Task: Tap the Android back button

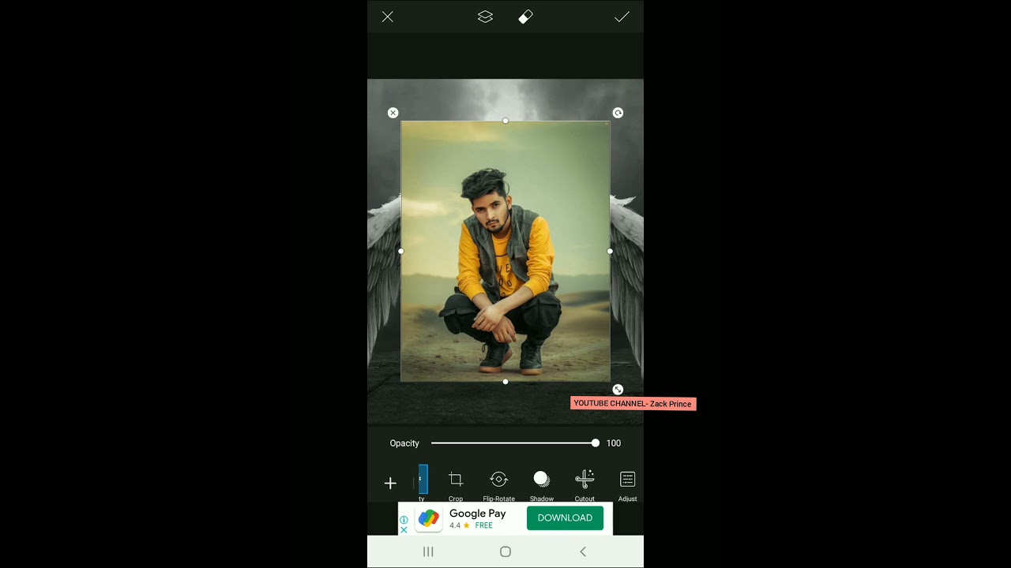Action: click(x=583, y=551)
